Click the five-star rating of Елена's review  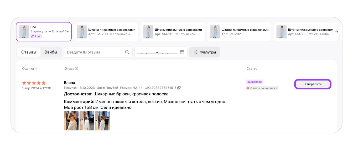[34, 83]
